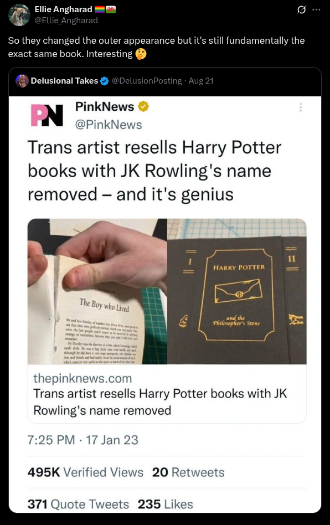330x525 pixels.
Task: Click the gold verified badge beside PinkNews
Action: click(x=143, y=106)
